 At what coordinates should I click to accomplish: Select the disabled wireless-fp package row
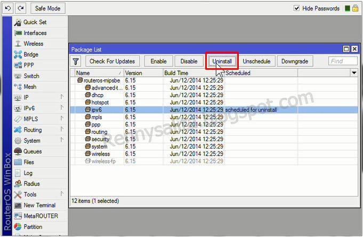coord(214,161)
